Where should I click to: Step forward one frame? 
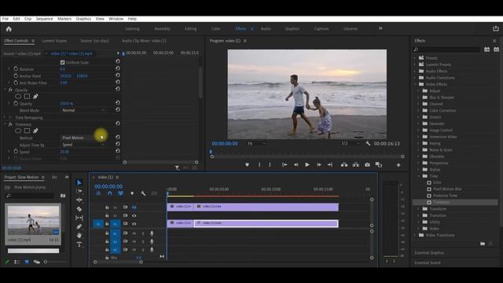(x=319, y=164)
